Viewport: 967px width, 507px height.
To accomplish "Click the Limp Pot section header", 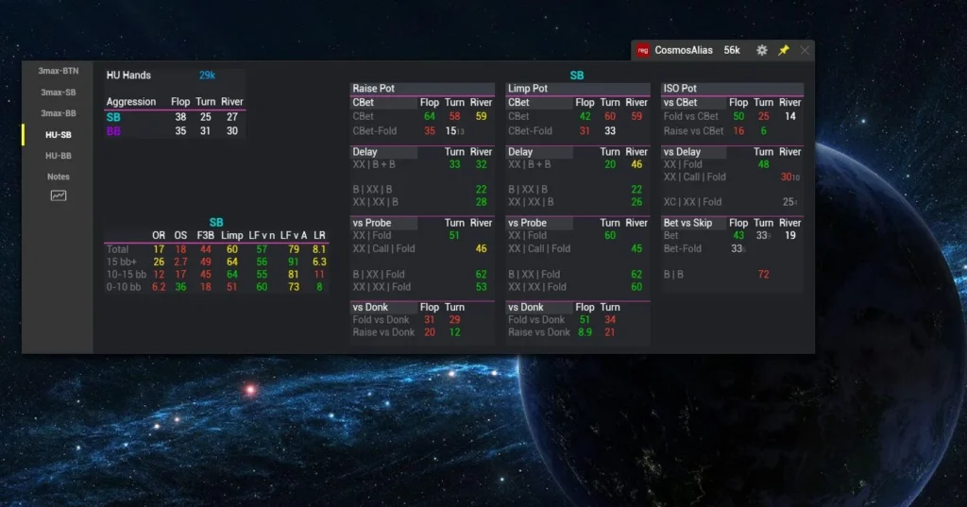I will pos(578,89).
